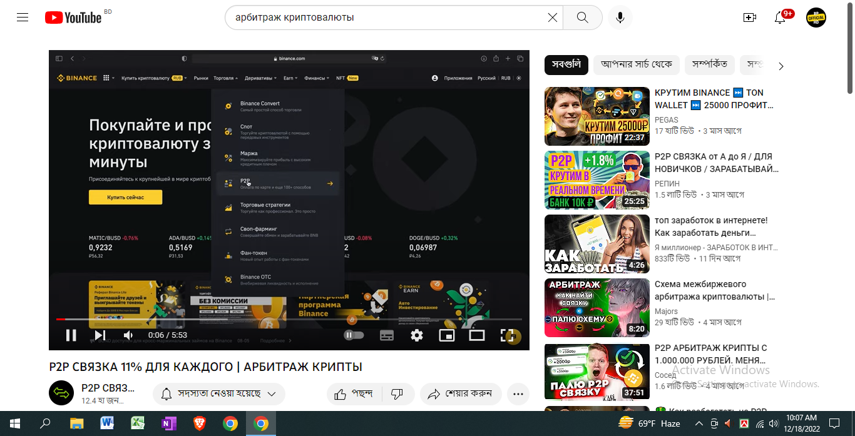Screen dimensions: 855x436
Task: Select the সবগুলি filter chip
Action: coord(566,64)
